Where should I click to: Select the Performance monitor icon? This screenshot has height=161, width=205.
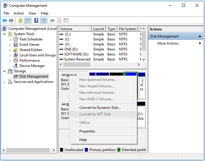(x=16, y=60)
